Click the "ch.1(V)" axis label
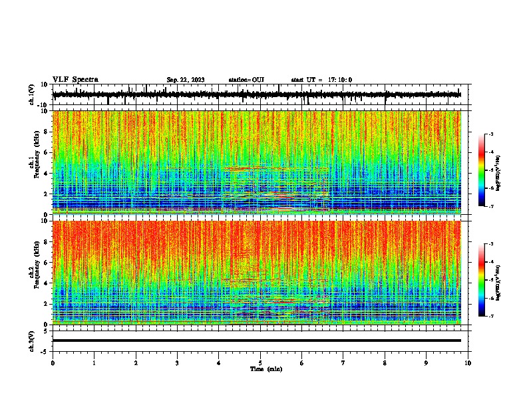Viewport: 527px width, 407px height. tap(32, 94)
